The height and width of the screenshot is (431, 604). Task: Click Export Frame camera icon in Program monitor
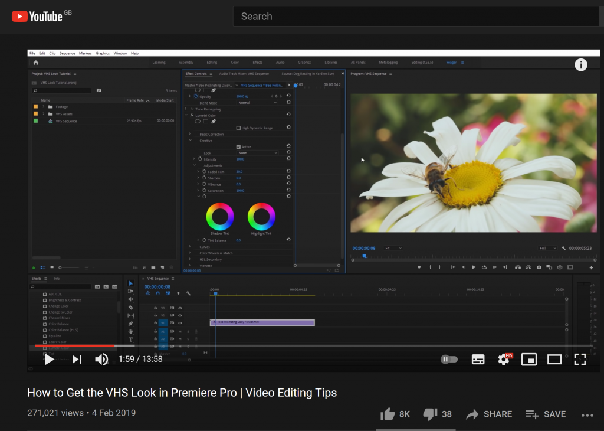click(539, 267)
